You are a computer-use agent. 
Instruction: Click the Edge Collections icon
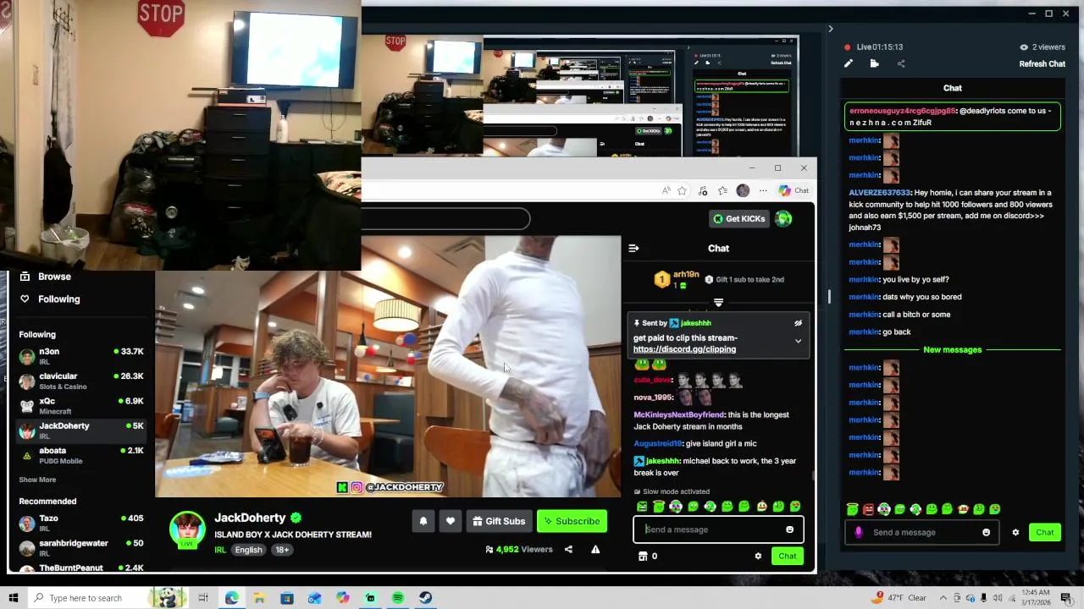[x=722, y=190]
